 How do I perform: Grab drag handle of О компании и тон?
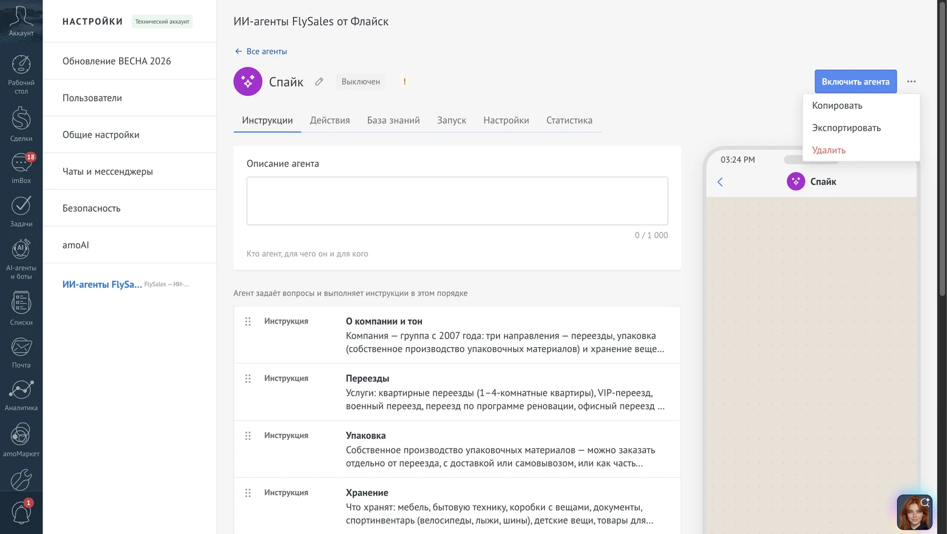click(x=248, y=322)
